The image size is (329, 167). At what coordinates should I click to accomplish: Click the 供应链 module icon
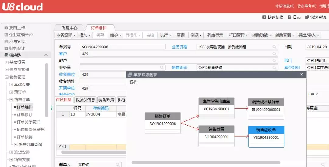6,55
